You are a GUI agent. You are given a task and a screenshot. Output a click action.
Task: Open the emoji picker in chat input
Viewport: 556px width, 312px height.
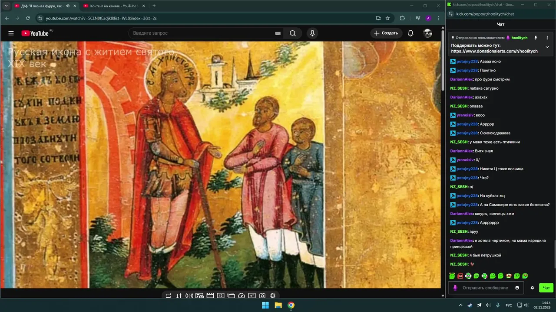pos(517,288)
